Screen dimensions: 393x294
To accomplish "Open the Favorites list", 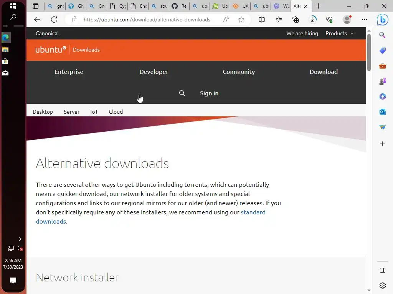I will 279,20.
